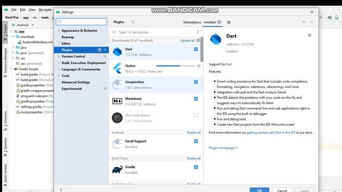Expand the Tools settings node
342x192 pixels.
point(59,76)
